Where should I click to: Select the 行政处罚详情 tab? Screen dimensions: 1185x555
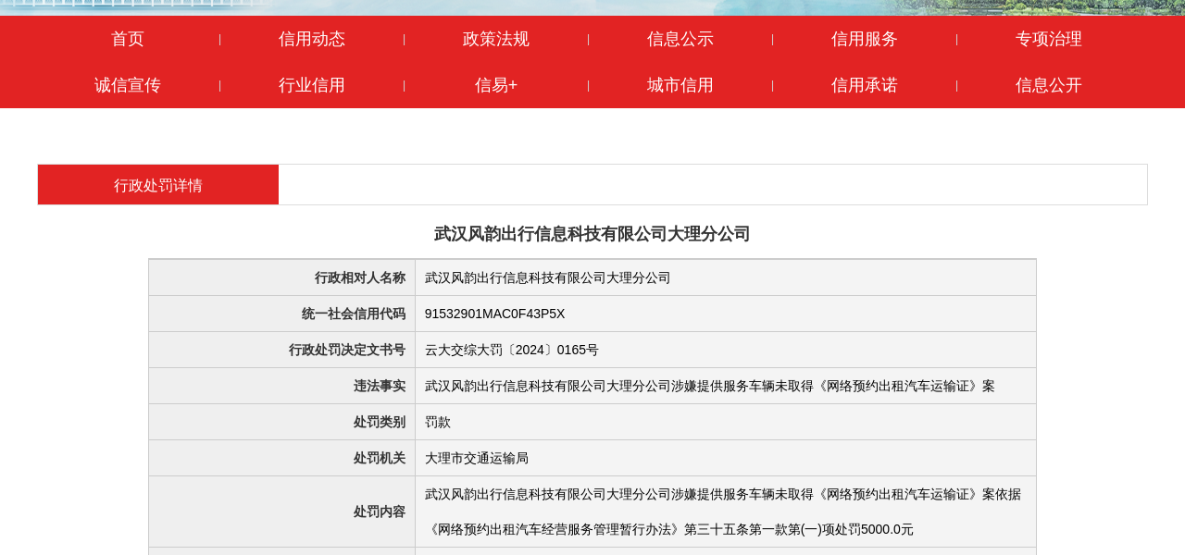click(x=158, y=185)
